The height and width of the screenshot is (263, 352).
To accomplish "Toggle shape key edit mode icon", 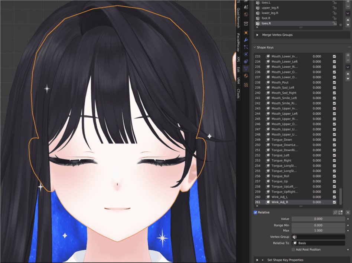I will tap(340, 212).
